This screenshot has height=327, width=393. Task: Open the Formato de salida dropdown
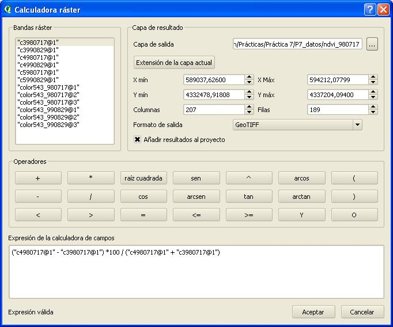click(x=357, y=125)
